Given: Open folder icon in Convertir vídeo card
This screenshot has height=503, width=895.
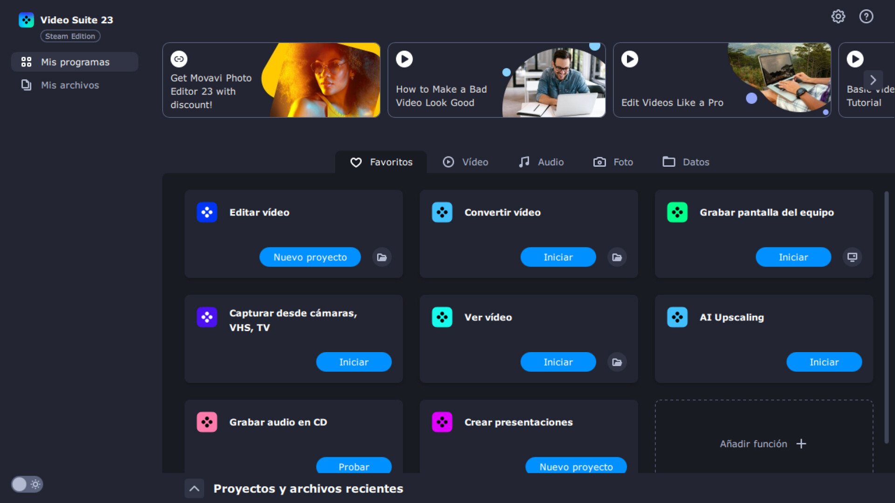Looking at the screenshot, I should [617, 257].
